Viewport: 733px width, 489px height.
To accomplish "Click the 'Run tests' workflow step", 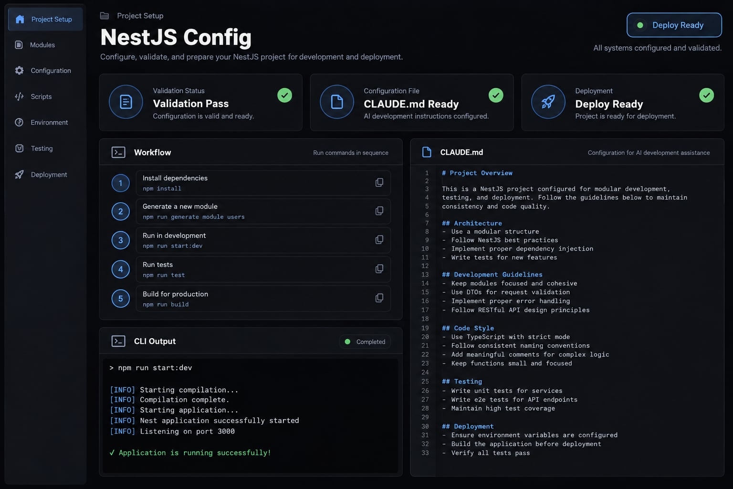I will pyautogui.click(x=263, y=269).
